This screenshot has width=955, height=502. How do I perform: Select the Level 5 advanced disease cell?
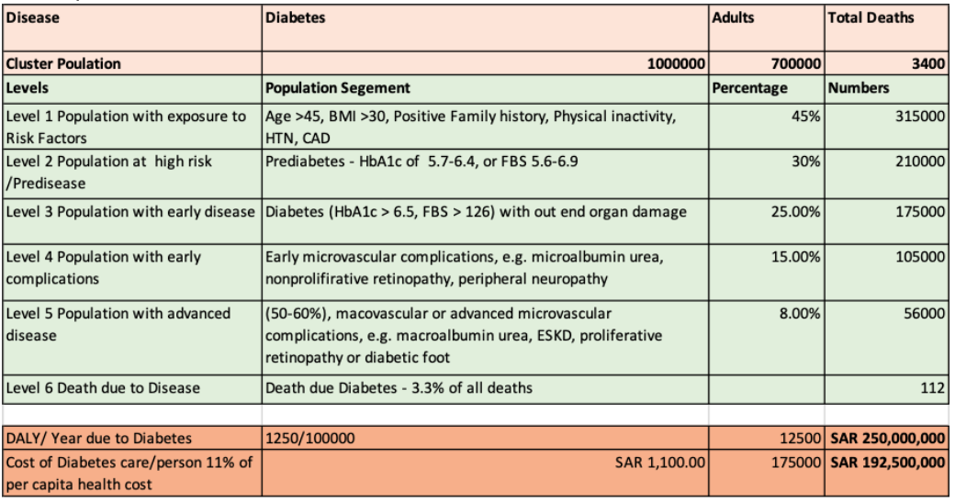pyautogui.click(x=132, y=337)
